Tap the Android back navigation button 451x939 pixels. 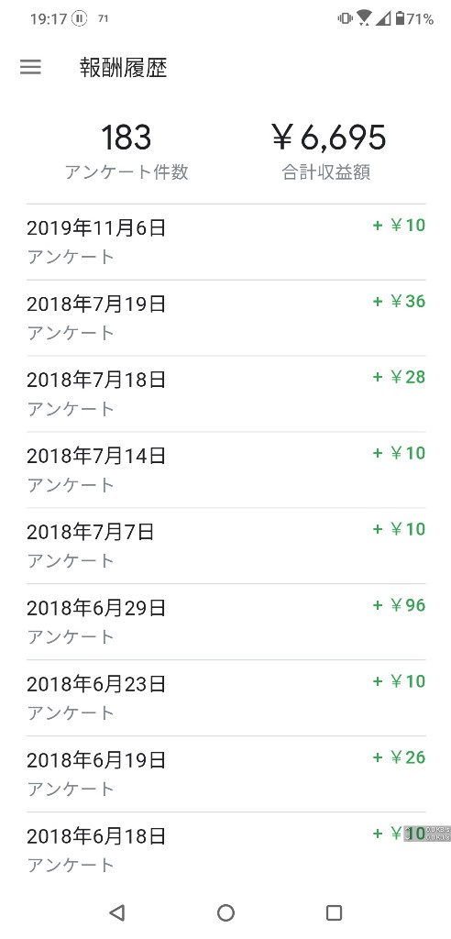(117, 912)
